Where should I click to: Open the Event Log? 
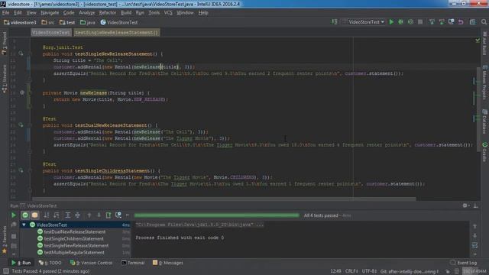coord(464,263)
